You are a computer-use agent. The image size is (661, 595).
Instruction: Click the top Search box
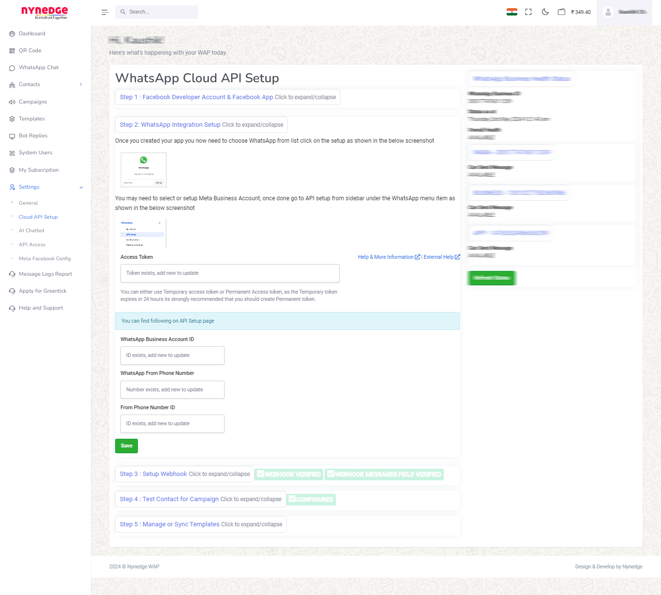(x=156, y=12)
